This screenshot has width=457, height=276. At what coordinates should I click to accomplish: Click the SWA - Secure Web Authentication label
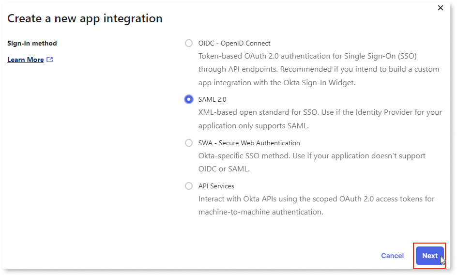click(249, 143)
